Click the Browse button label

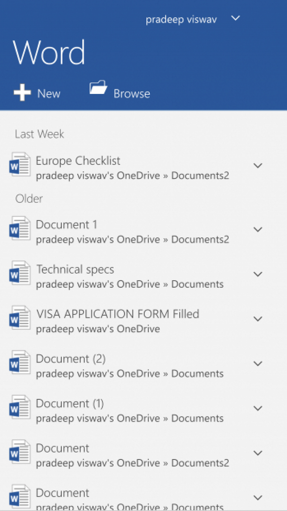132,94
